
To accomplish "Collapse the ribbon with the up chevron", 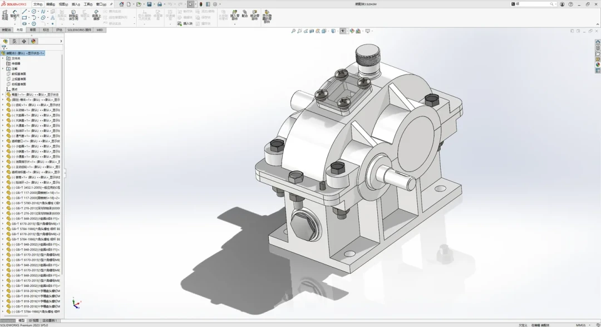I will click(x=598, y=24).
